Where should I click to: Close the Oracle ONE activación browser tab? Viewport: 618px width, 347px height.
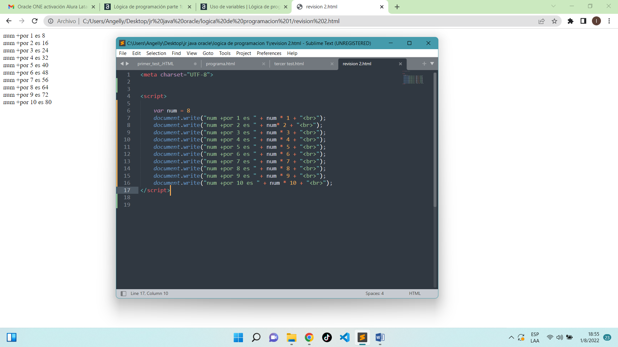pyautogui.click(x=93, y=7)
